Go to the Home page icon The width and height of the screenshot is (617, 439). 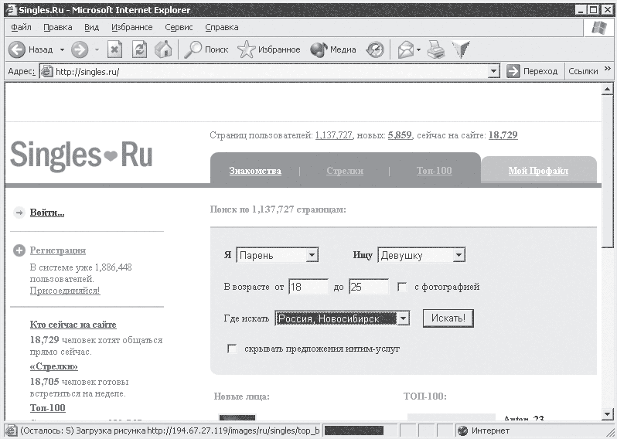[x=163, y=49]
